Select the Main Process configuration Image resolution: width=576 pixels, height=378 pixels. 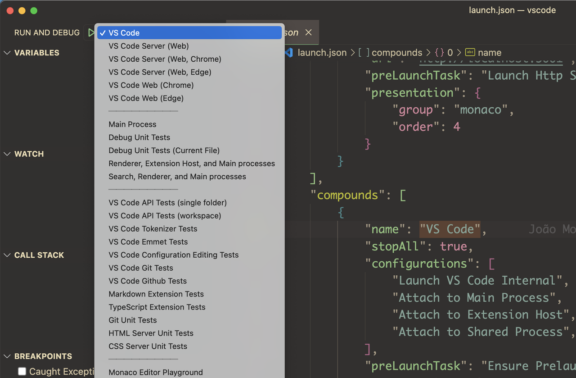pos(132,124)
